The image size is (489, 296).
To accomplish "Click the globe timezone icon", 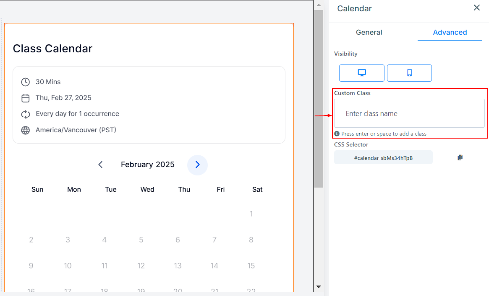I will point(26,130).
